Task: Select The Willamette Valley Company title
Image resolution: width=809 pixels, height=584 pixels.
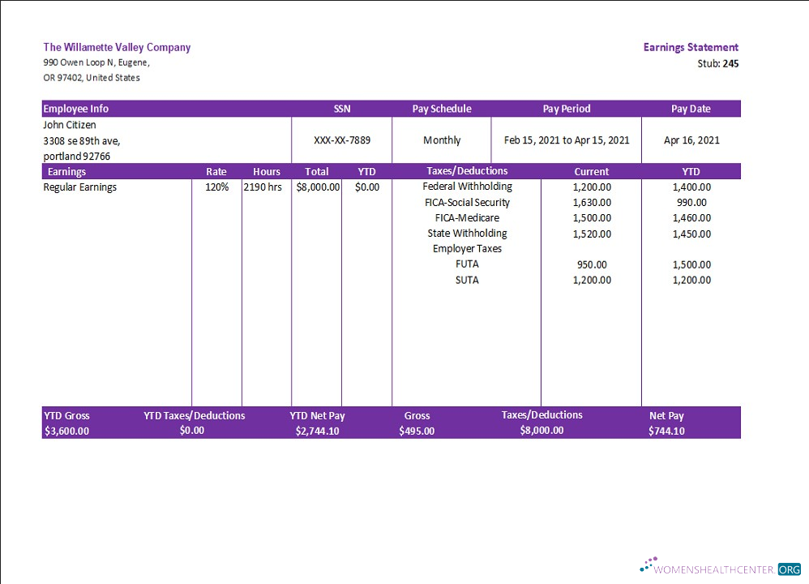Action: pyautogui.click(x=117, y=47)
